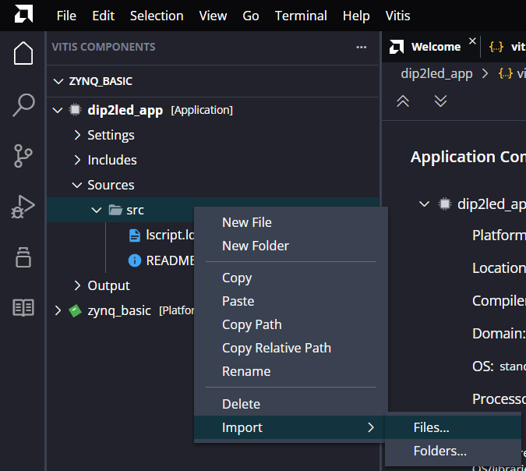
Task: Expand the Settings tree node
Action: click(x=77, y=135)
